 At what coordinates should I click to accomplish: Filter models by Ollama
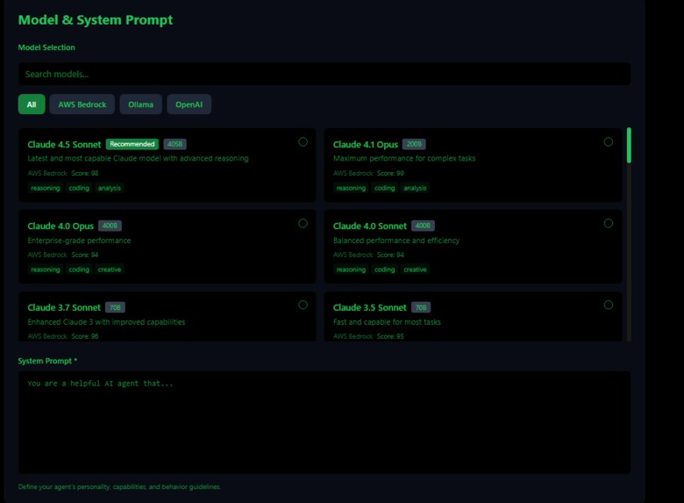[140, 104]
